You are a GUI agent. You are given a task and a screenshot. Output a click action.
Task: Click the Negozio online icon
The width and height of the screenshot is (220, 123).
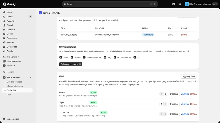4,61
